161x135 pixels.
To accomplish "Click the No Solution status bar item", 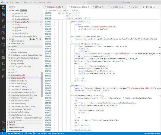I will point(42,133).
